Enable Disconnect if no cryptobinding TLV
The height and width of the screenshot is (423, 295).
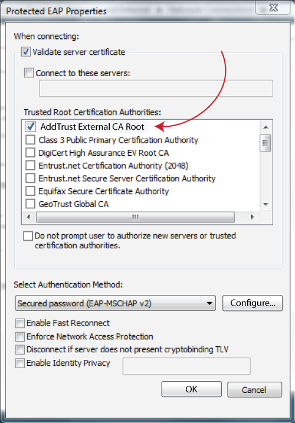[x=19, y=350]
